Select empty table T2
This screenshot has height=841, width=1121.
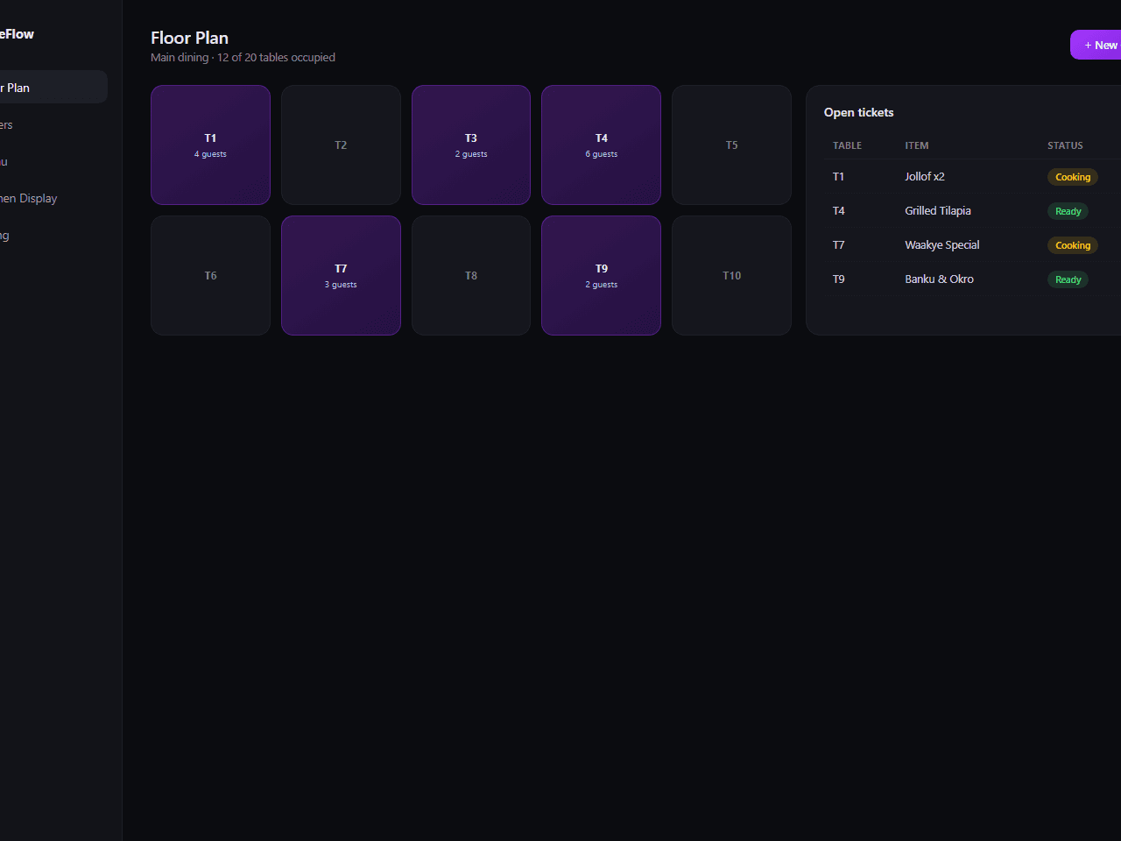point(341,145)
